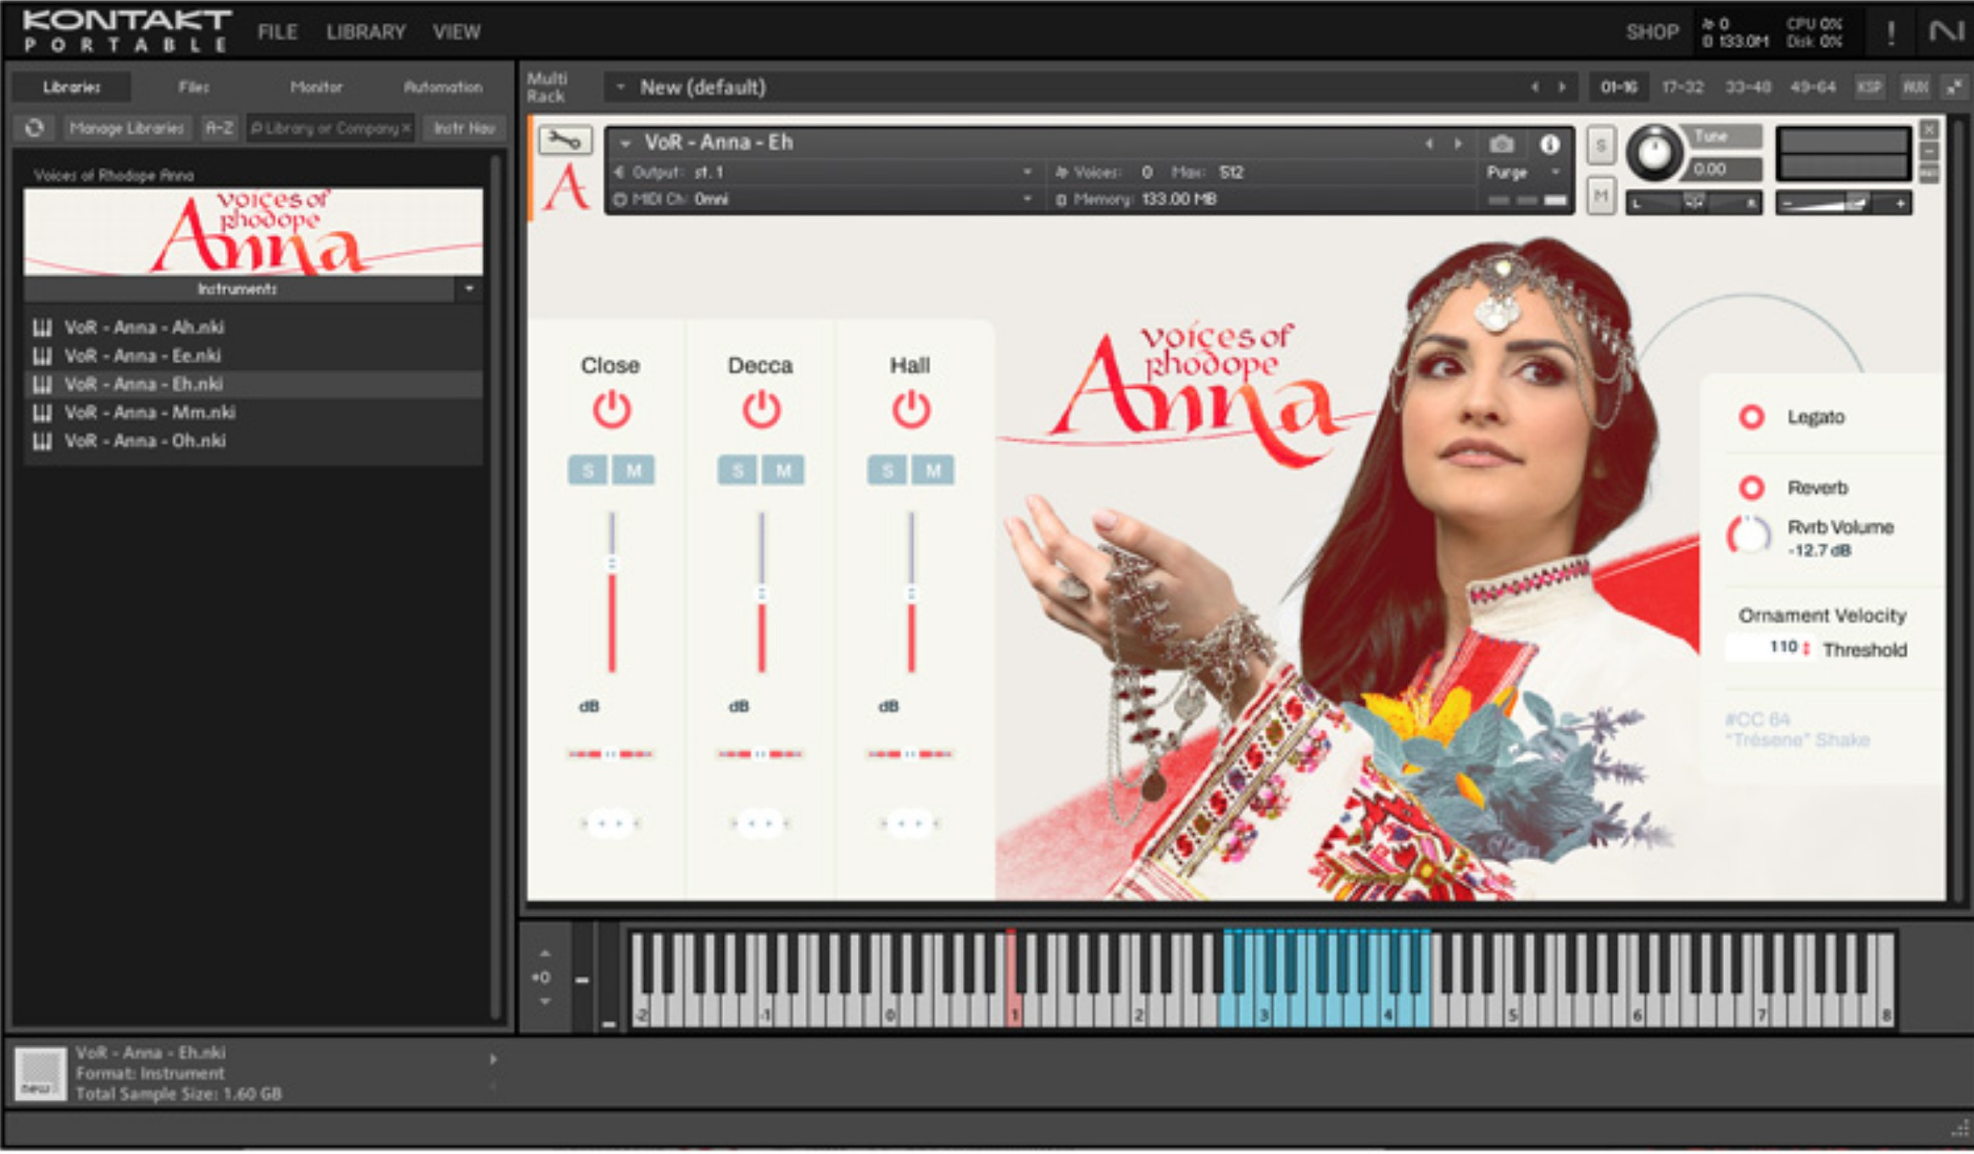Switch to the Monitor tab

pos(316,86)
